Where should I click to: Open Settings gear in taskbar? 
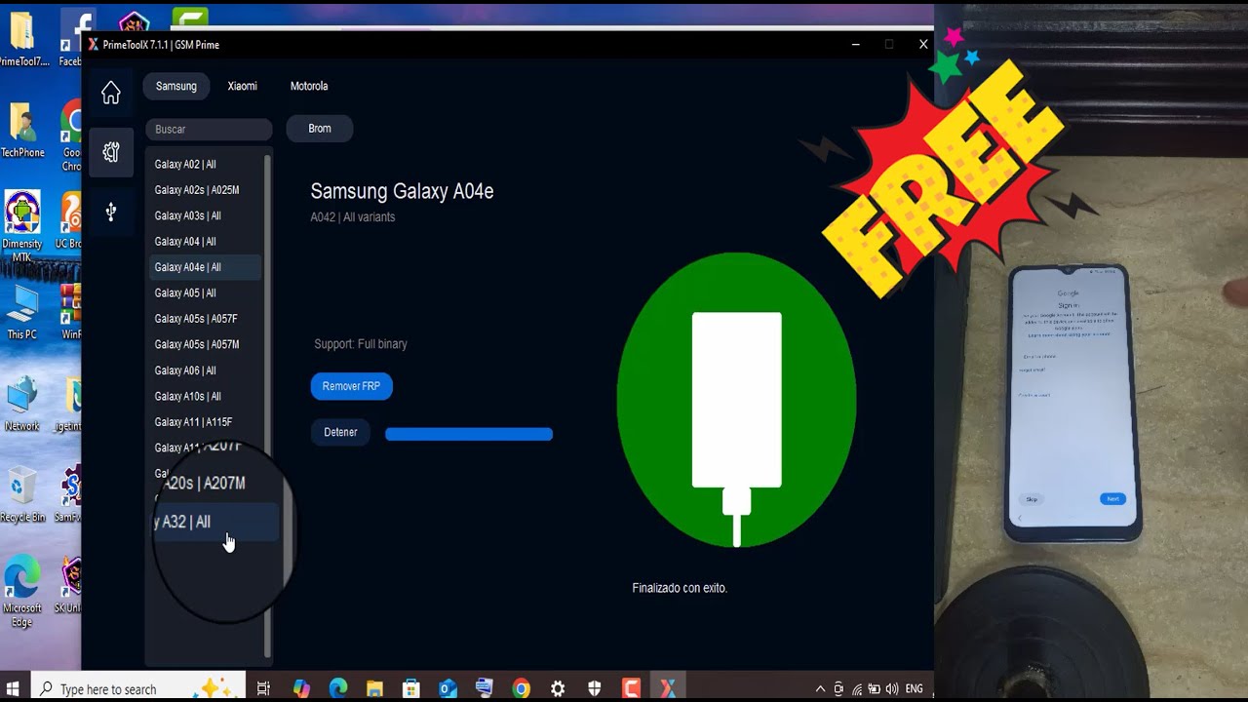coord(558,688)
